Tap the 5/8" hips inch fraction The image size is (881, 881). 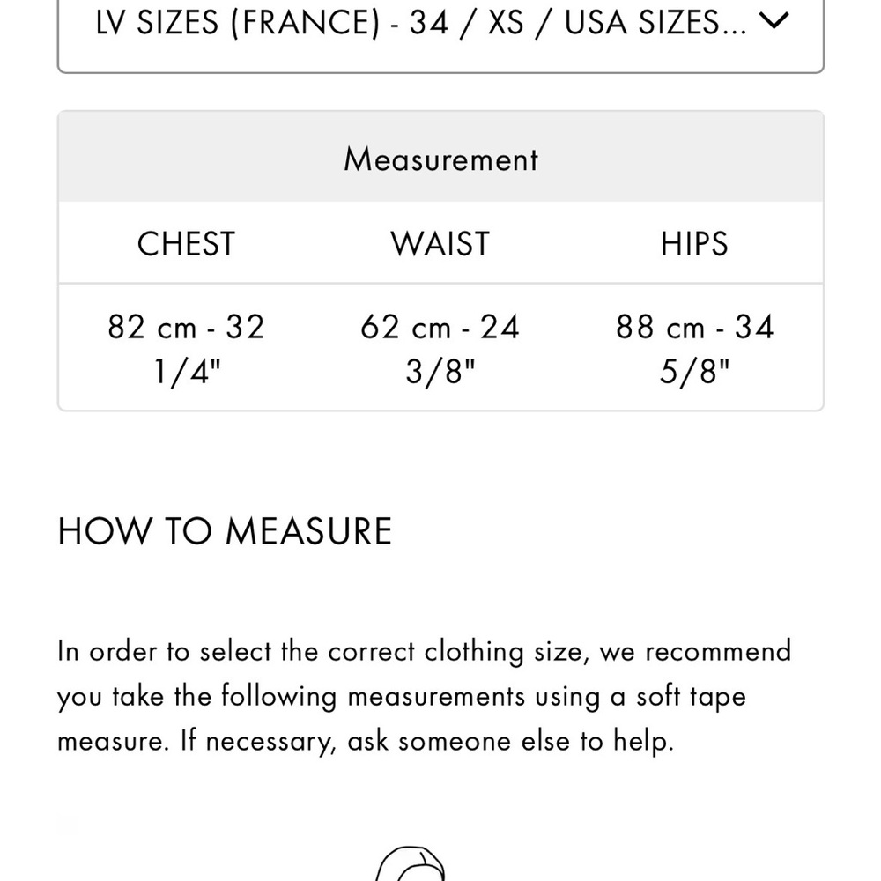click(694, 371)
